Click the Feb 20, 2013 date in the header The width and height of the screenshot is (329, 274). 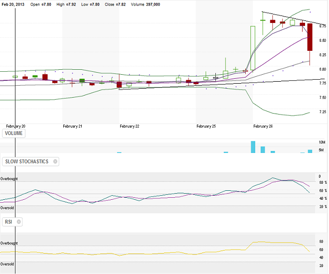[13, 4]
